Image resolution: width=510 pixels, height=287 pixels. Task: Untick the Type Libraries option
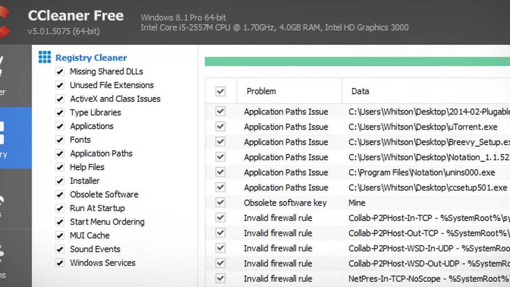(x=60, y=113)
